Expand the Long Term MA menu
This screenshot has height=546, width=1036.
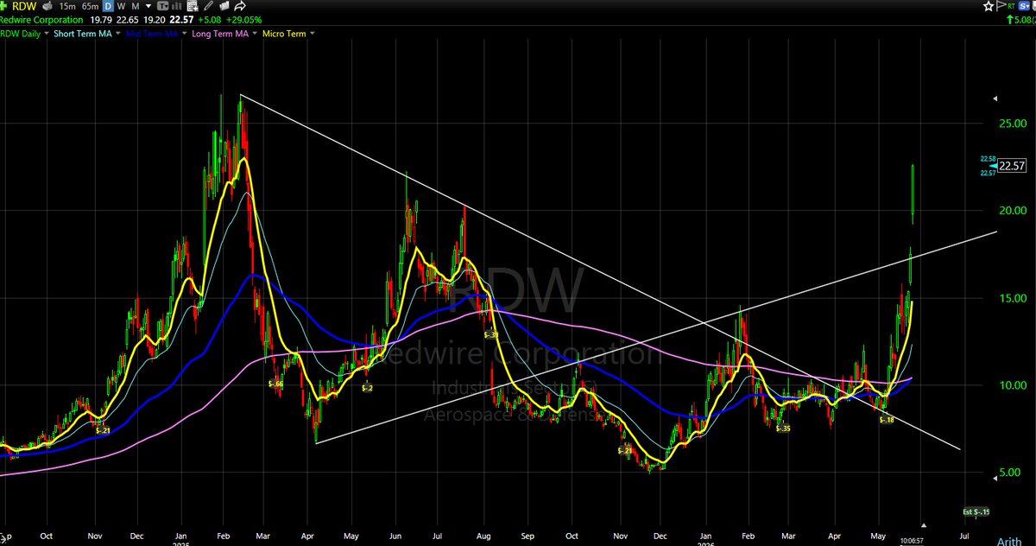[x=255, y=34]
